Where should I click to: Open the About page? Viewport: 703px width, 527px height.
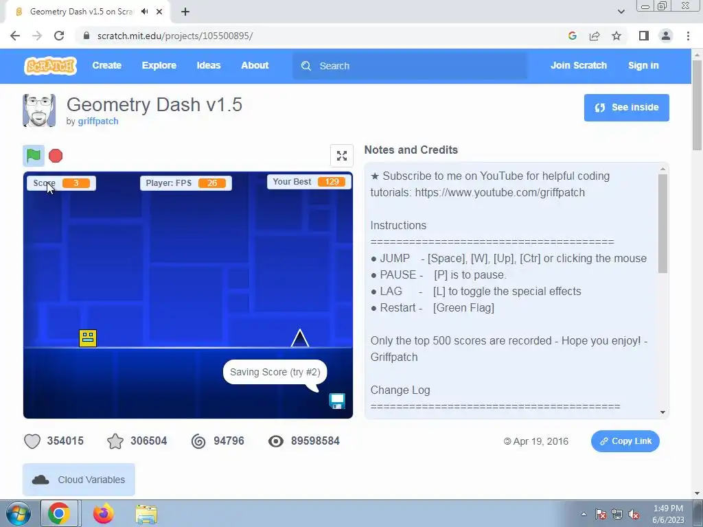pos(255,65)
